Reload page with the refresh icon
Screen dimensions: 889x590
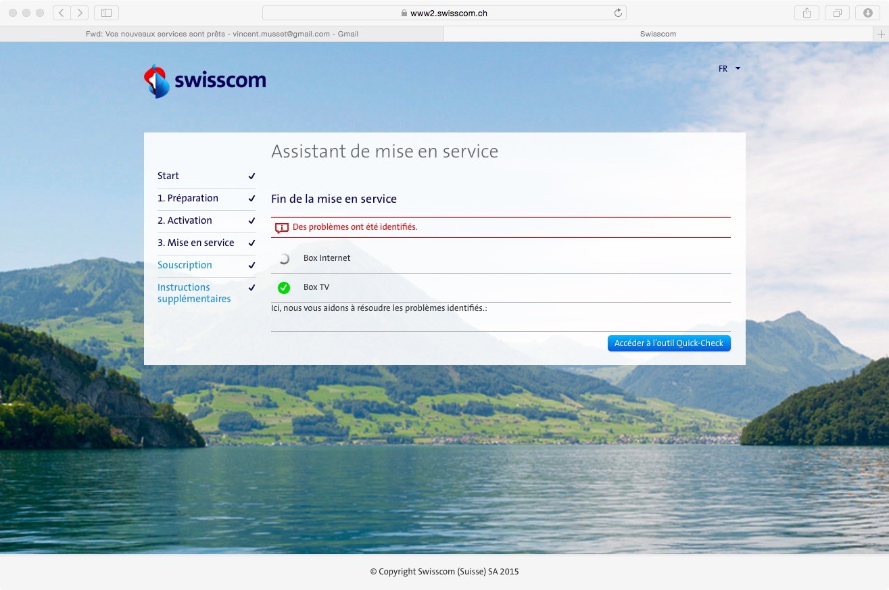pos(617,13)
